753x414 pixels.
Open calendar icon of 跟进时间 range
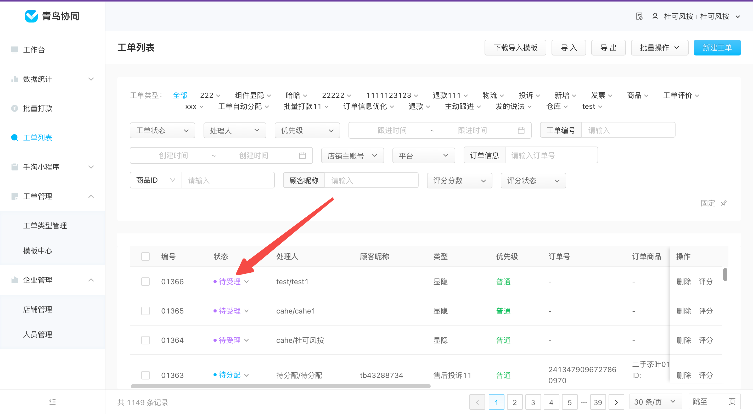521,130
